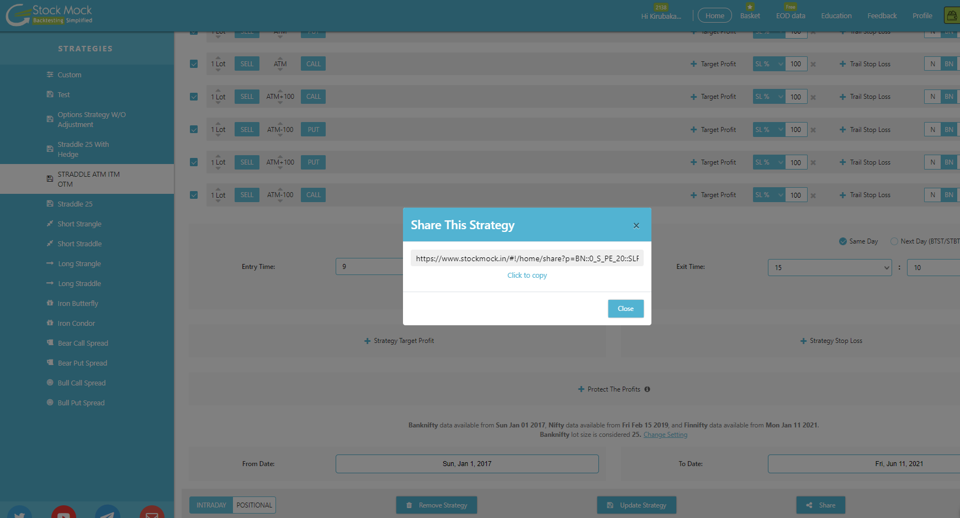Click the icon beside Bear Put Spread

tap(50, 363)
